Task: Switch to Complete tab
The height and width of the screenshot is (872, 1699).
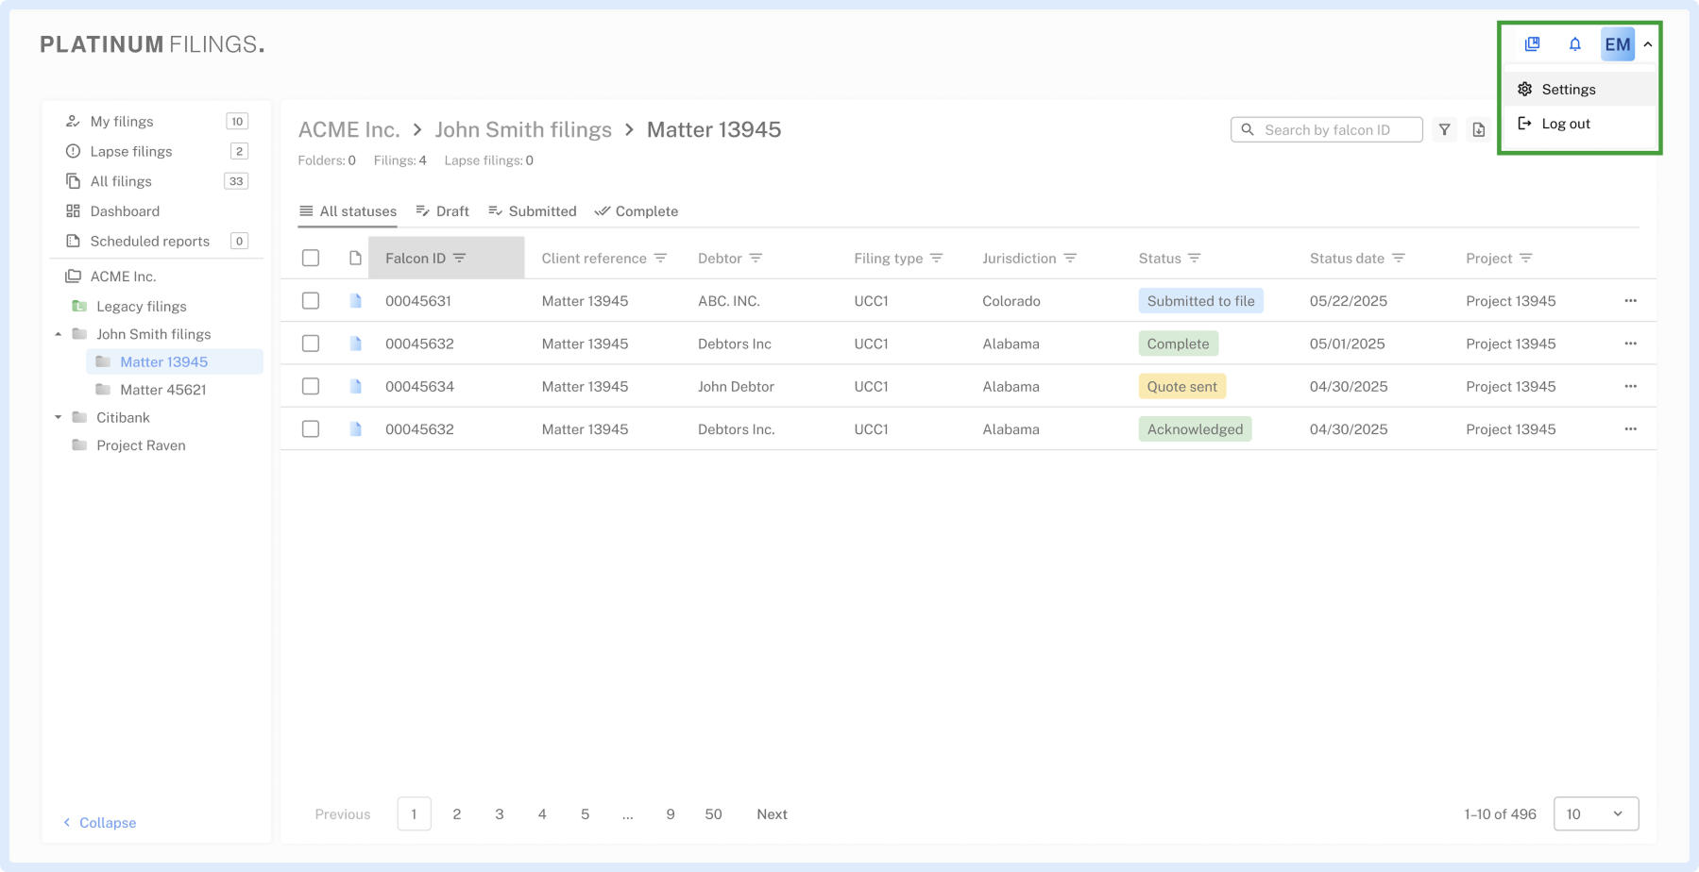Action: (x=636, y=211)
